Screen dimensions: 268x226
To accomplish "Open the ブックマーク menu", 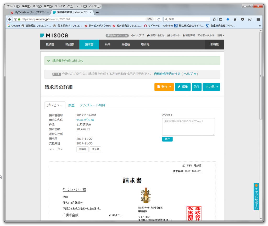I will 64,6.
